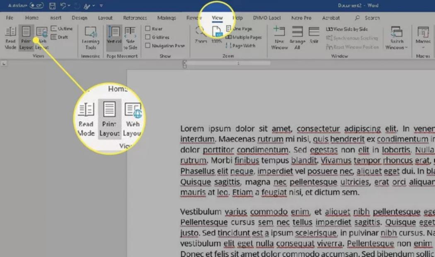Open the Undo history dropdown
This screenshot has height=257, width=435.
pos(70,5)
